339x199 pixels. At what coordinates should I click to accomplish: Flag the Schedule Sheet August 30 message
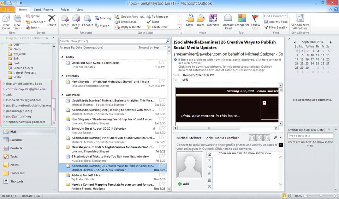[x=164, y=128]
